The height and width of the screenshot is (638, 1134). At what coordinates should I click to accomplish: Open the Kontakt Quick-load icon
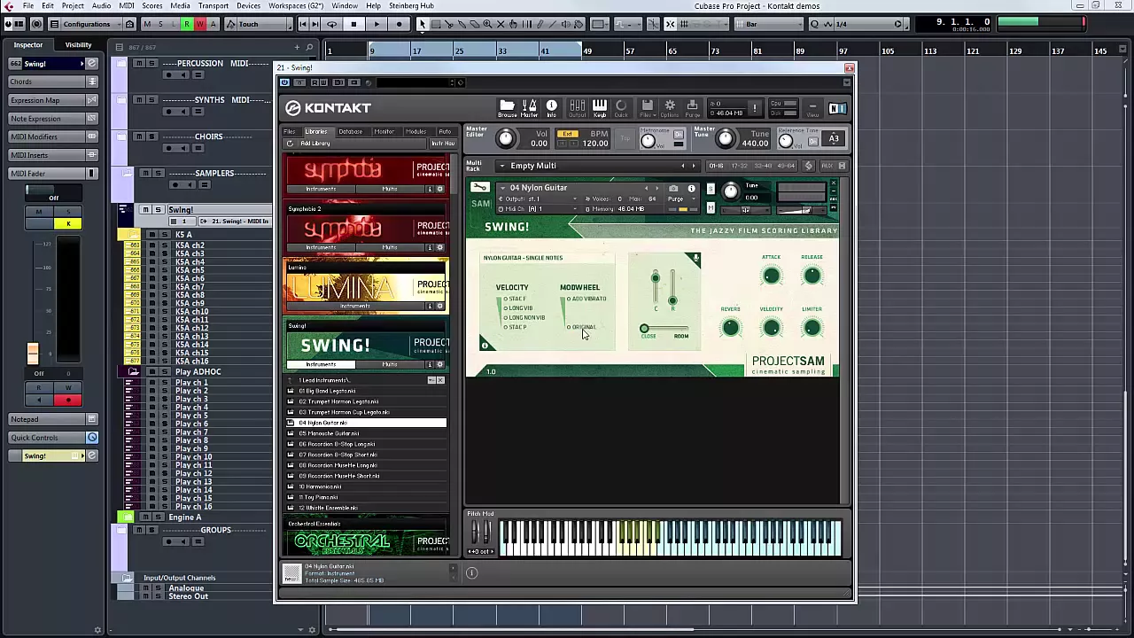coord(621,108)
